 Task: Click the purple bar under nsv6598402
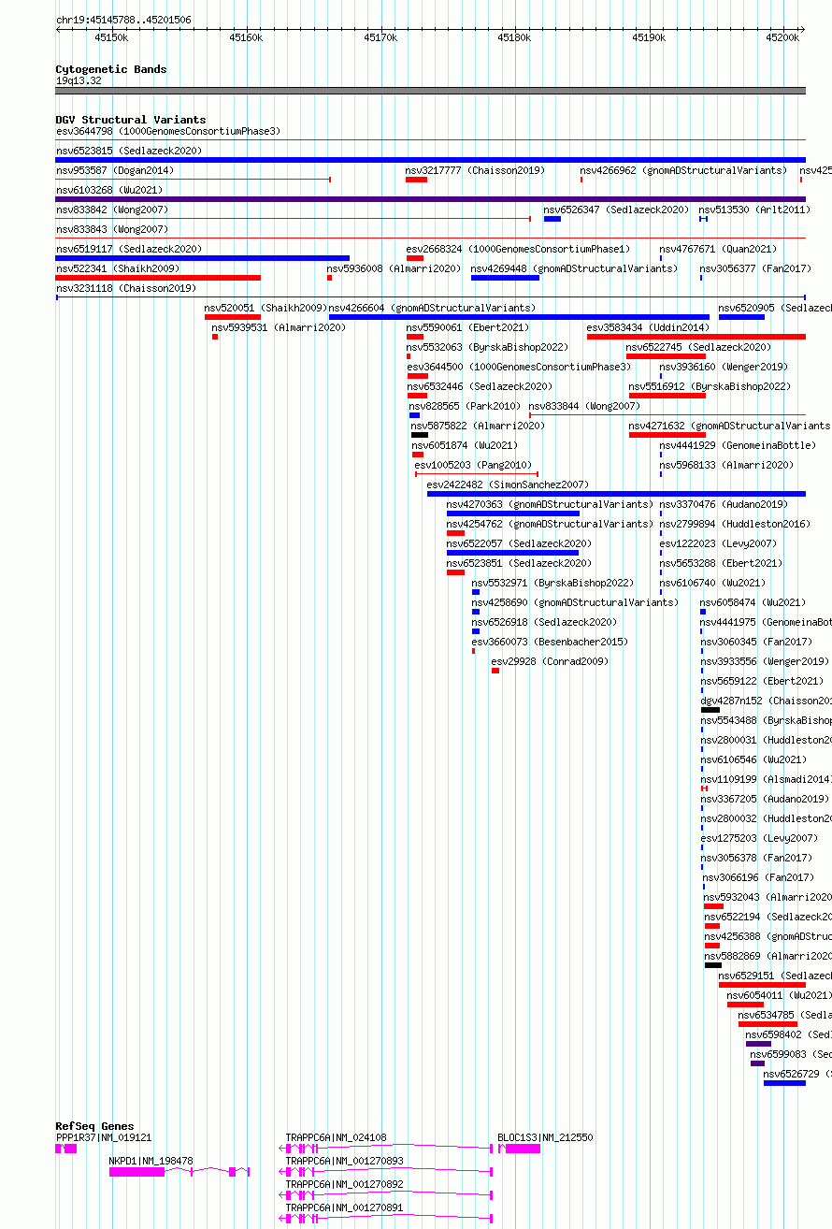click(x=758, y=1044)
